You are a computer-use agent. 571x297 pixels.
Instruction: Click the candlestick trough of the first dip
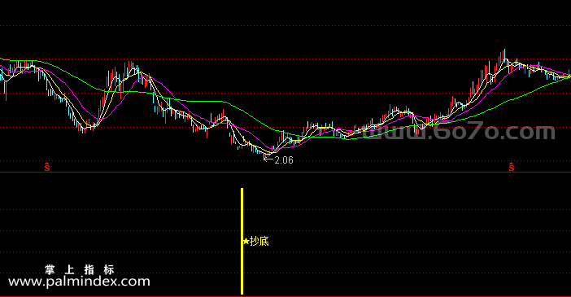(x=84, y=129)
